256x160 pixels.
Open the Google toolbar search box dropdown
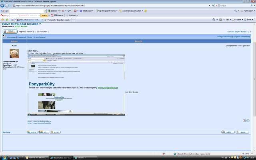tap(45, 11)
